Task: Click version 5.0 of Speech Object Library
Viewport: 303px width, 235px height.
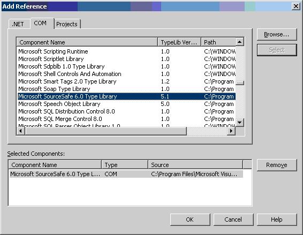Action: [165, 104]
